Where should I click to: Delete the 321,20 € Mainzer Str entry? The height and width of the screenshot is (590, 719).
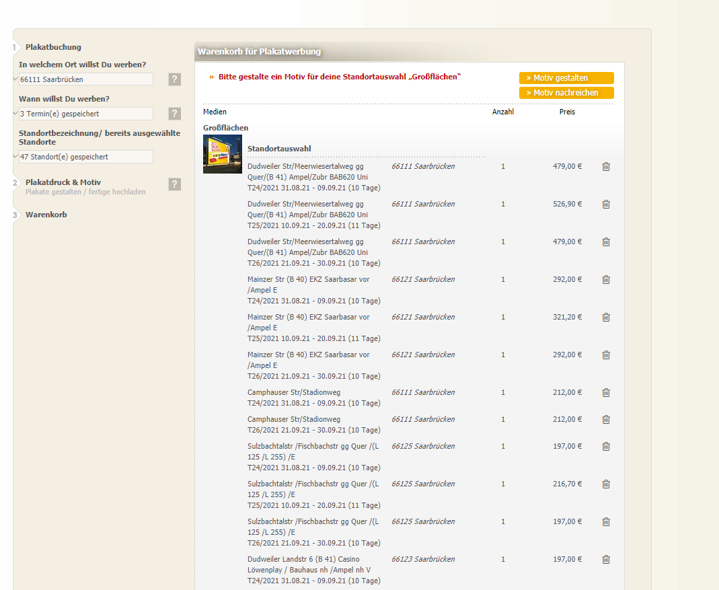click(x=606, y=318)
